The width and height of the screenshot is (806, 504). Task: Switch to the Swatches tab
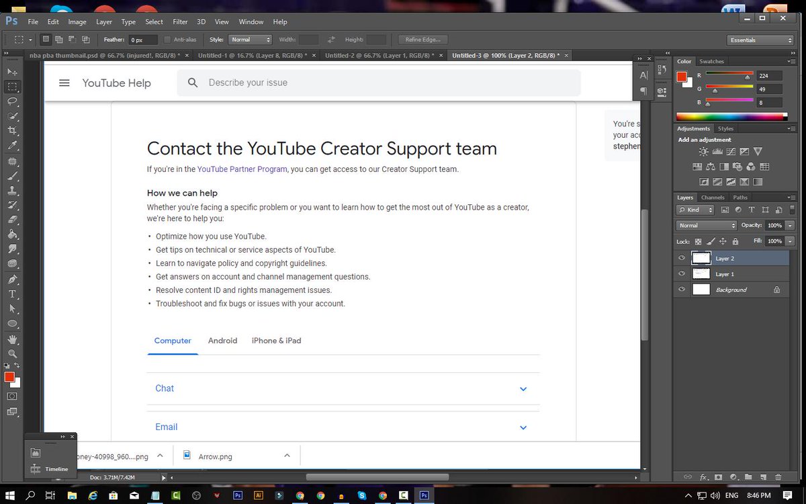click(x=711, y=61)
